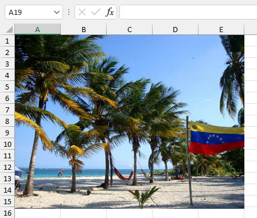This screenshot has width=257, height=218.
Task: Select row 12 header
Action: [x=7, y=167]
